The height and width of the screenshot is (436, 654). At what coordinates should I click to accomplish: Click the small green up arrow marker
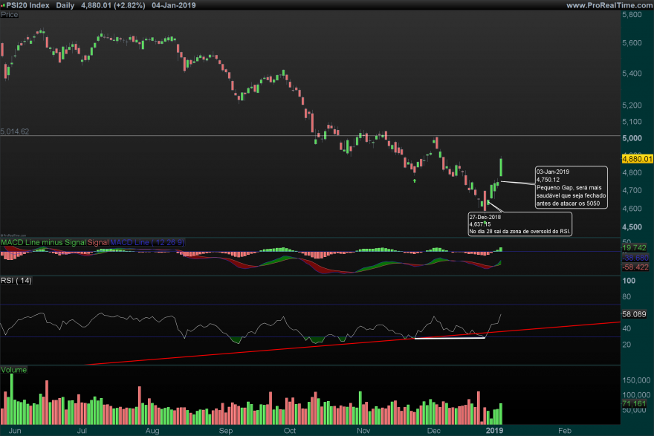(x=415, y=180)
